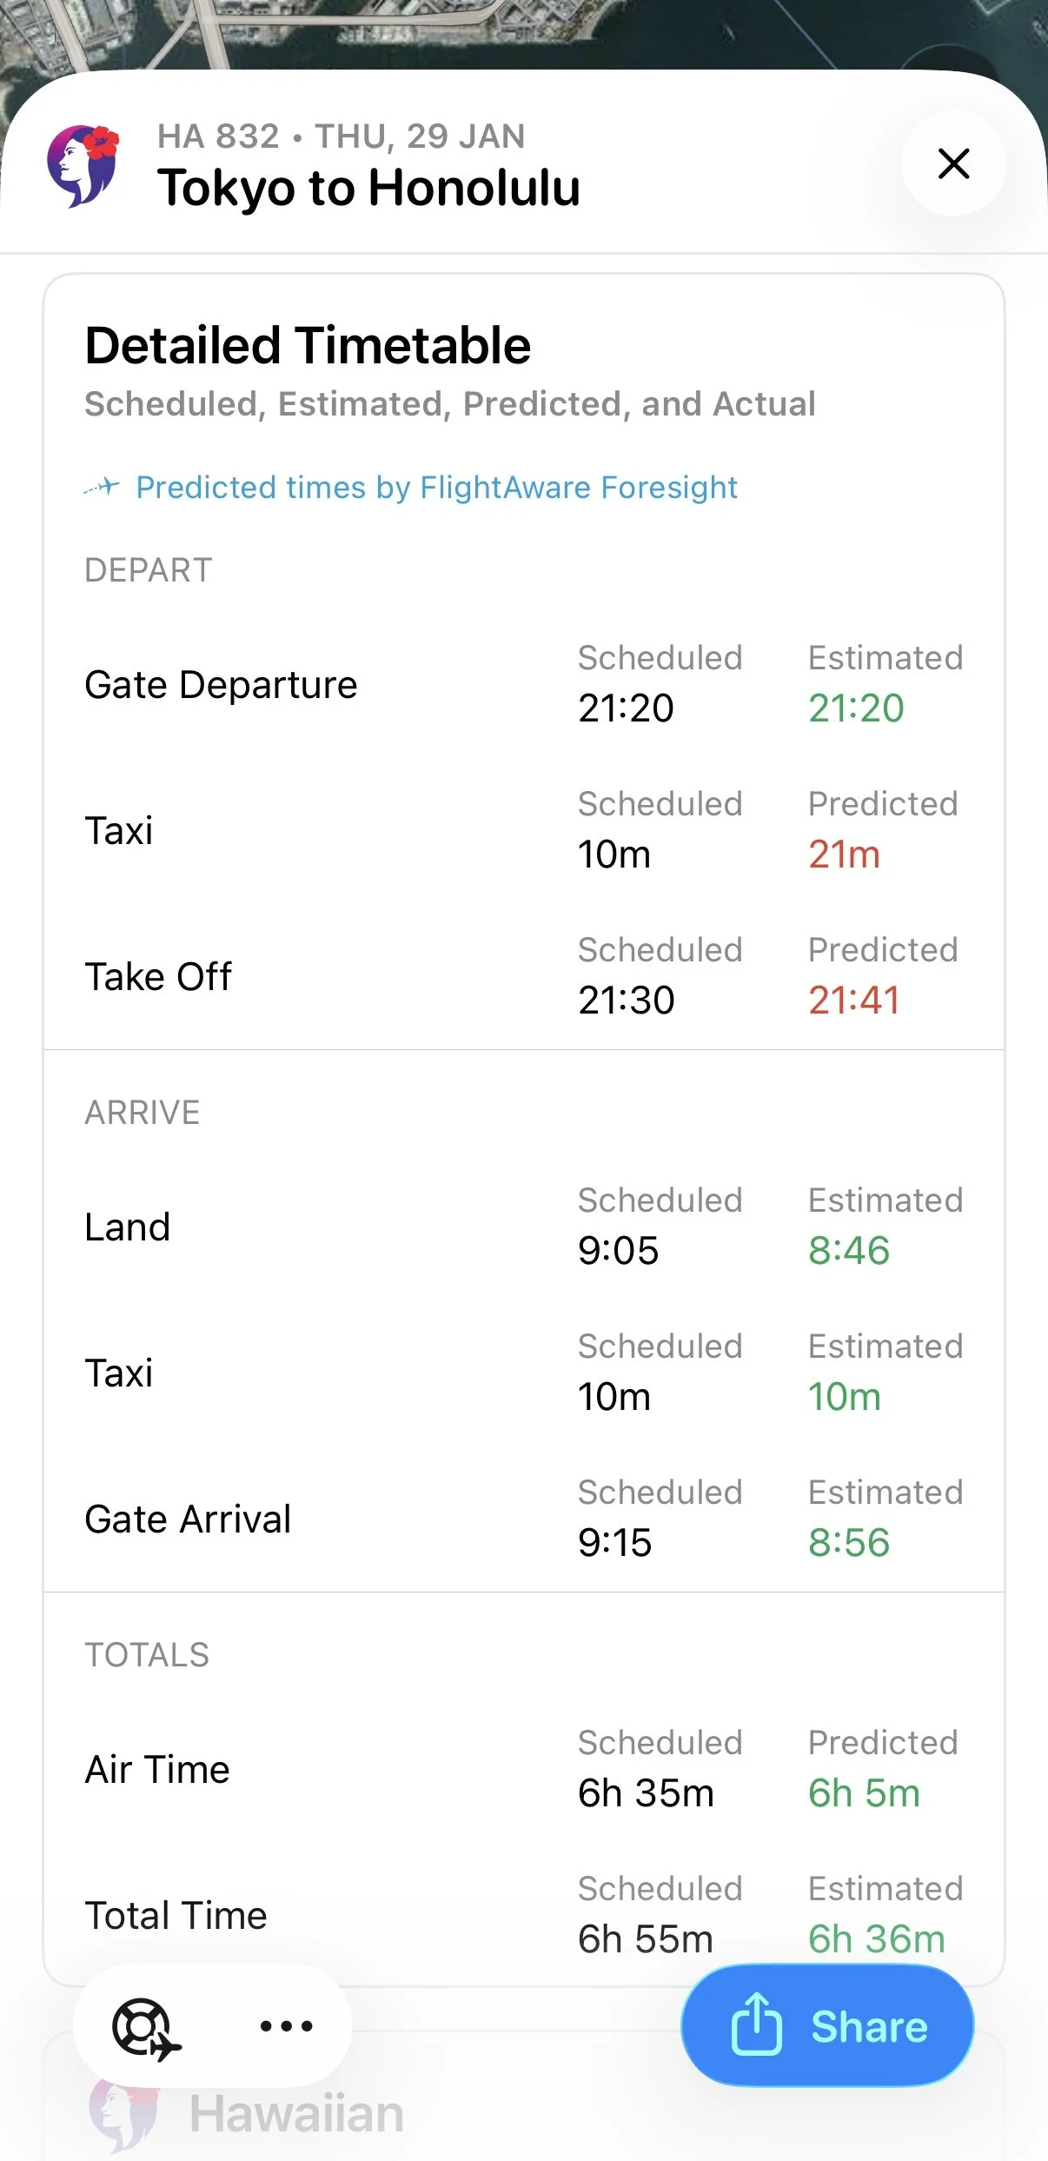The width and height of the screenshot is (1048, 2161).
Task: Tap the predicted 6h 5m Air Time
Action: [x=863, y=1793]
